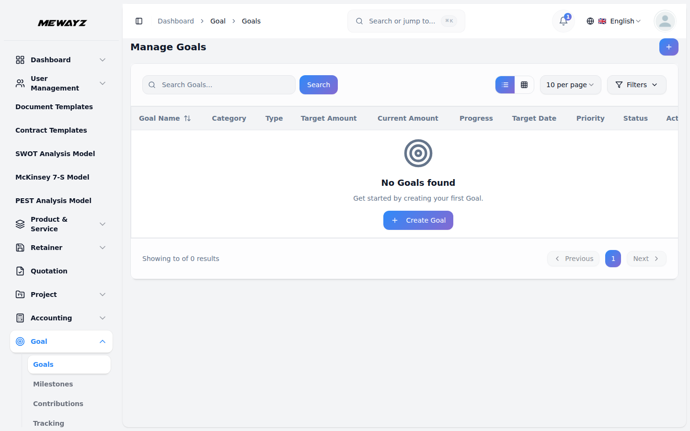This screenshot has width=690, height=431.
Task: Expand the Filters dropdown
Action: [x=636, y=85]
